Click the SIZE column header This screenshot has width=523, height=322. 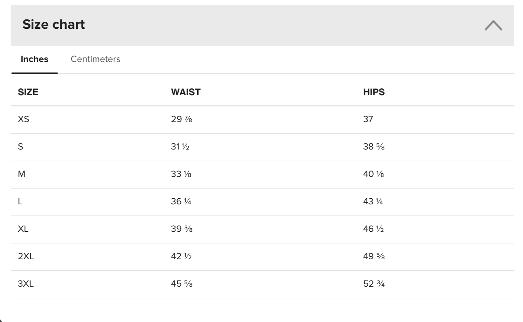(28, 92)
